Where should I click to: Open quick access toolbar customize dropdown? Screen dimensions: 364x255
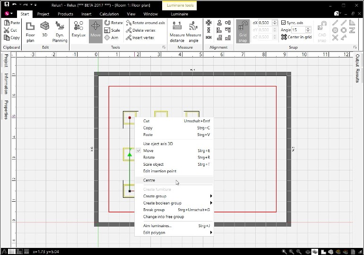35,5
